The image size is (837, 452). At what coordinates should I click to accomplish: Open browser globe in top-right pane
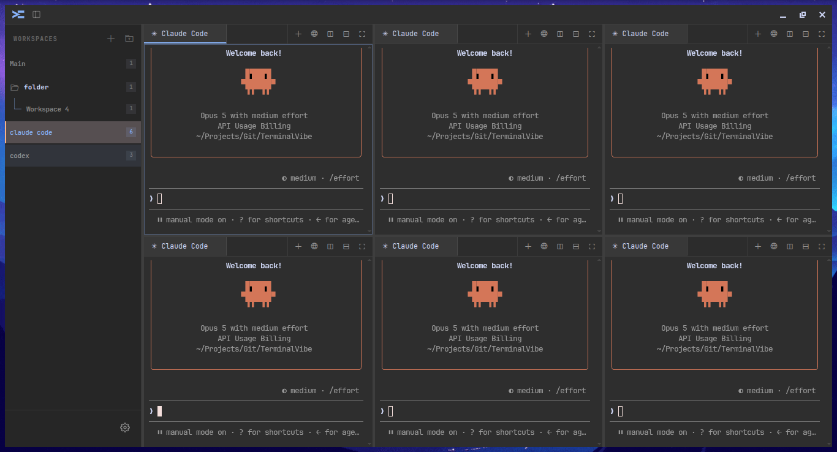774,34
